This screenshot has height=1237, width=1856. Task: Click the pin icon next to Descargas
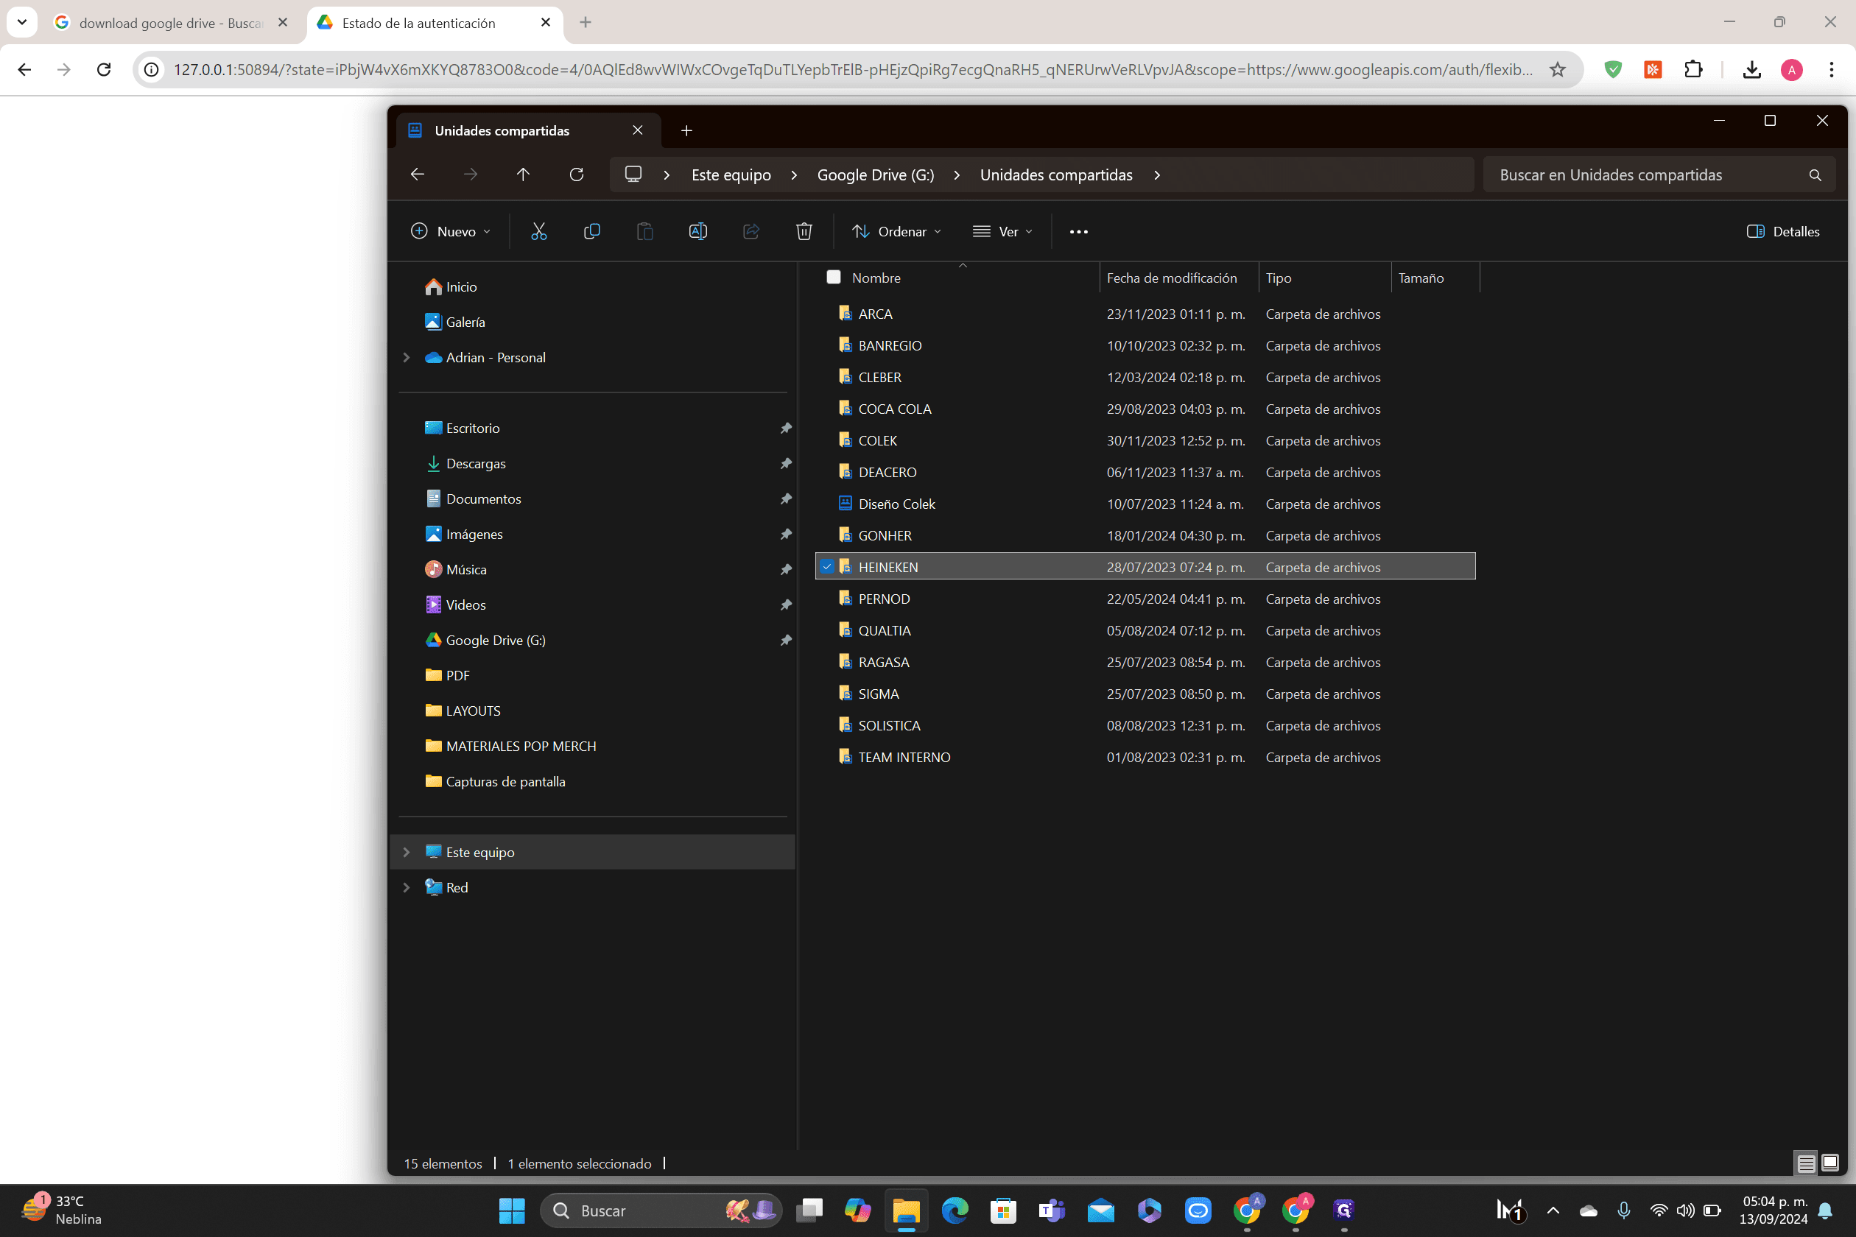(786, 463)
